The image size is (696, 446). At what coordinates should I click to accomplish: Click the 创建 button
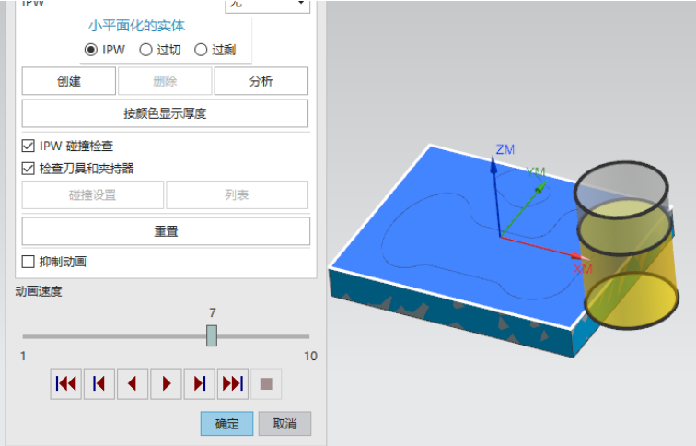(x=69, y=81)
